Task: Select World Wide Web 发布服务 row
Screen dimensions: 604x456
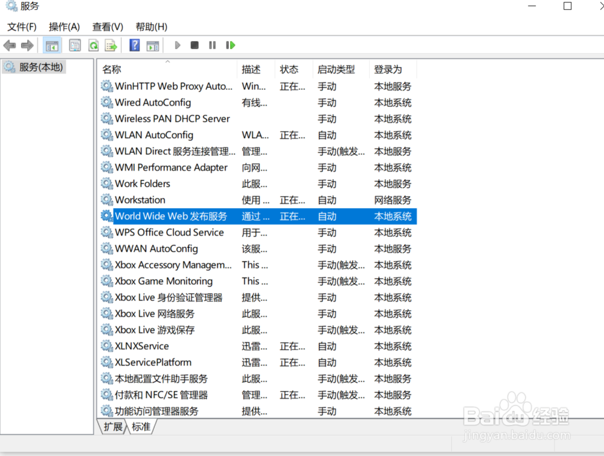Action: point(259,217)
